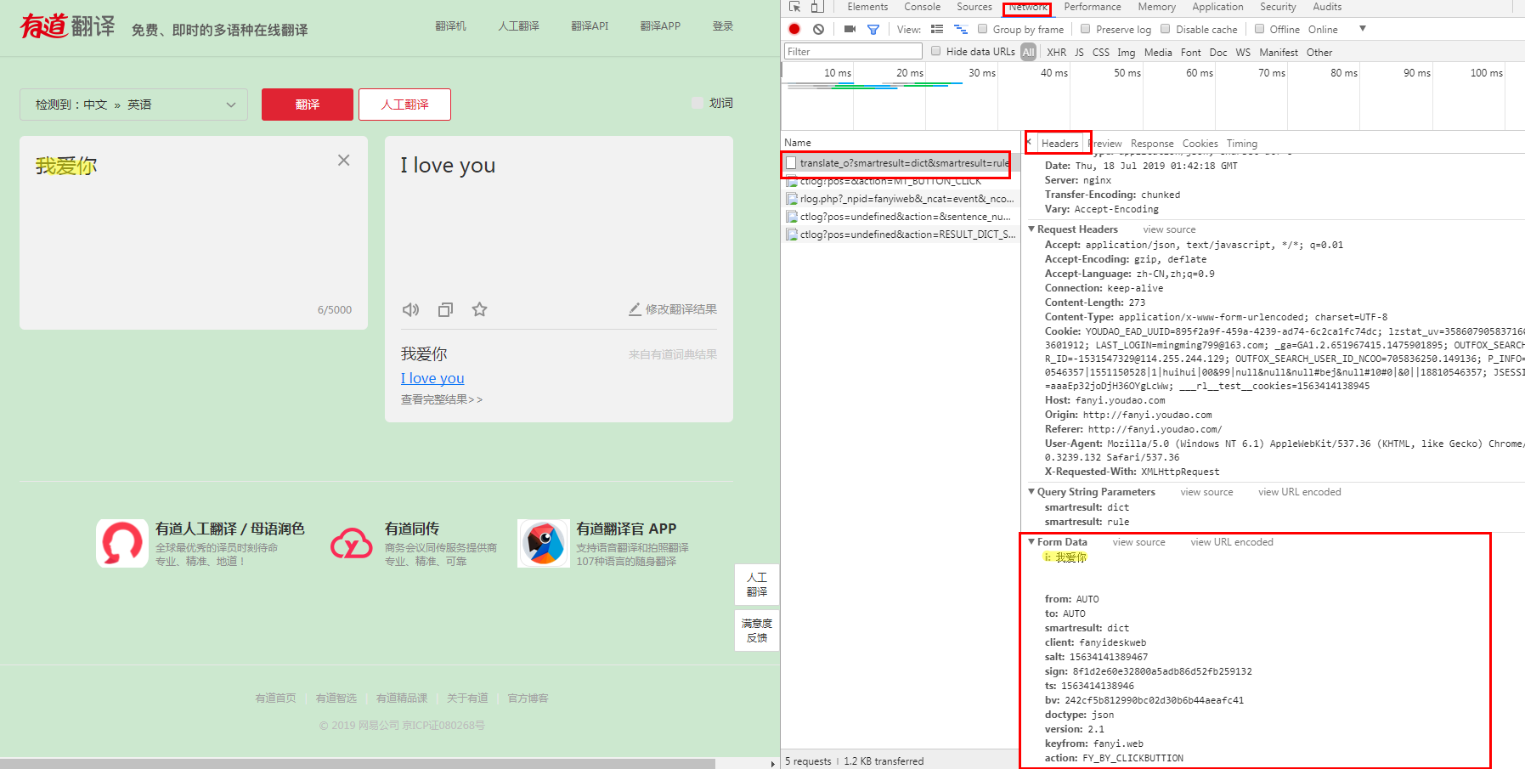
Task: Open the 有道同传 cloud icon
Action: click(352, 543)
